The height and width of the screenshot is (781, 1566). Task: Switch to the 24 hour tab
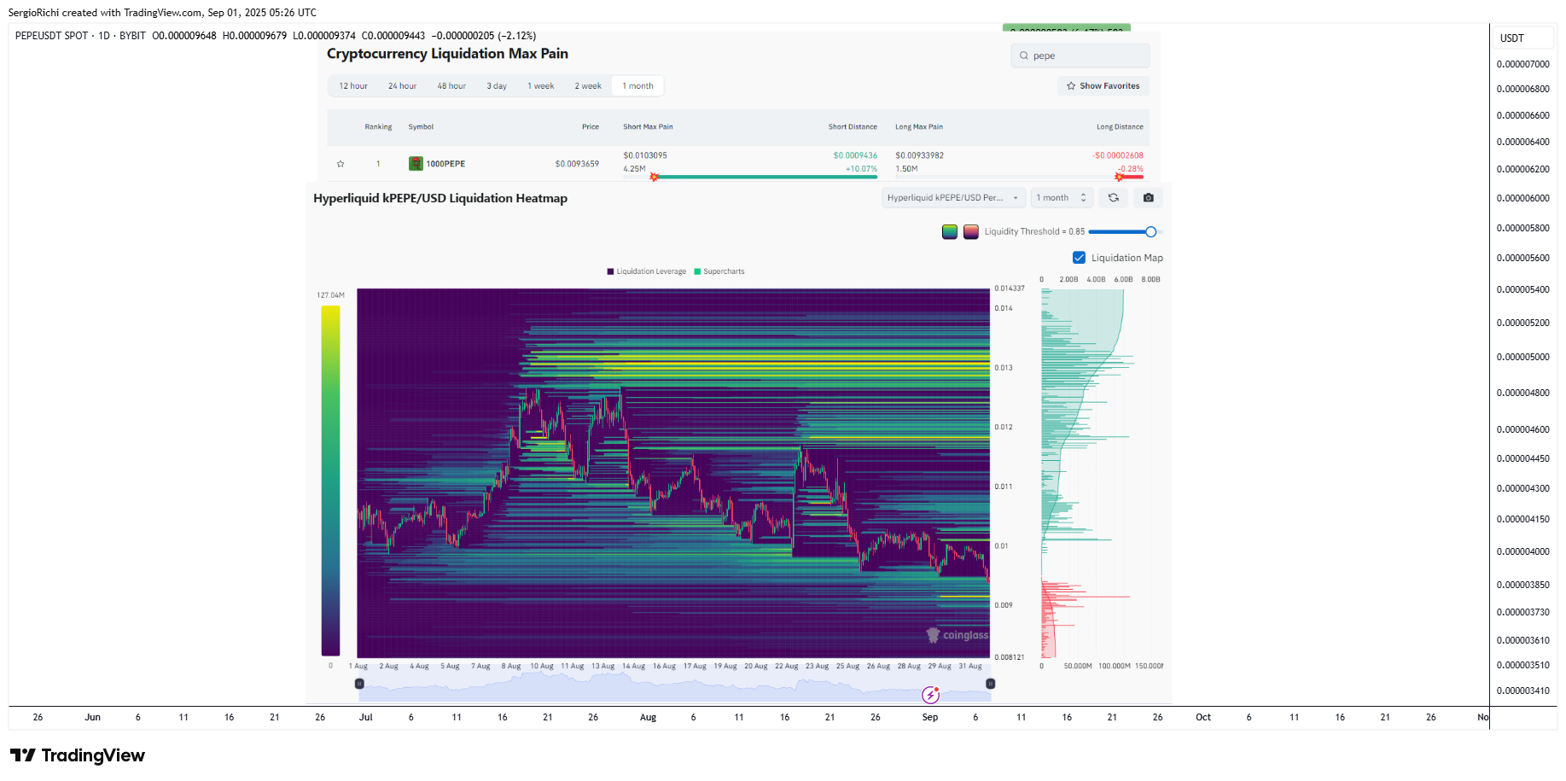pos(402,86)
